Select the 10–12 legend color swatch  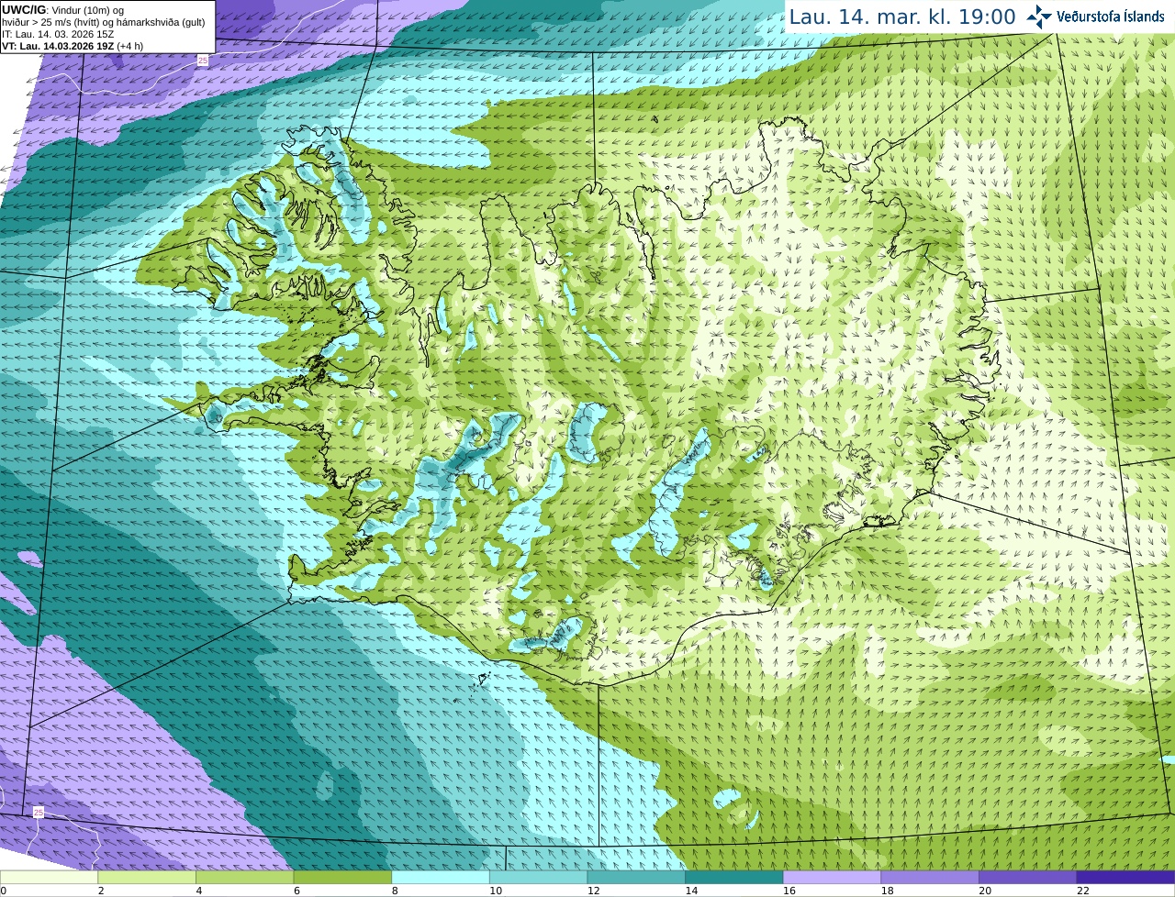pyautogui.click(x=538, y=877)
